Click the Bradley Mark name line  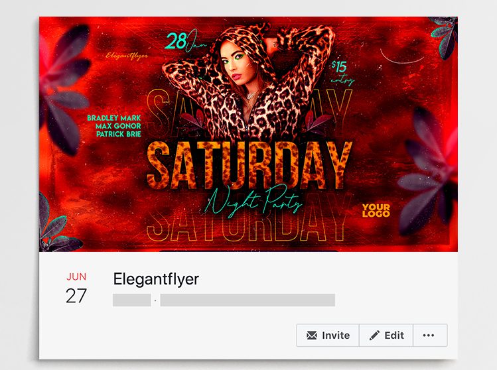[x=114, y=118]
